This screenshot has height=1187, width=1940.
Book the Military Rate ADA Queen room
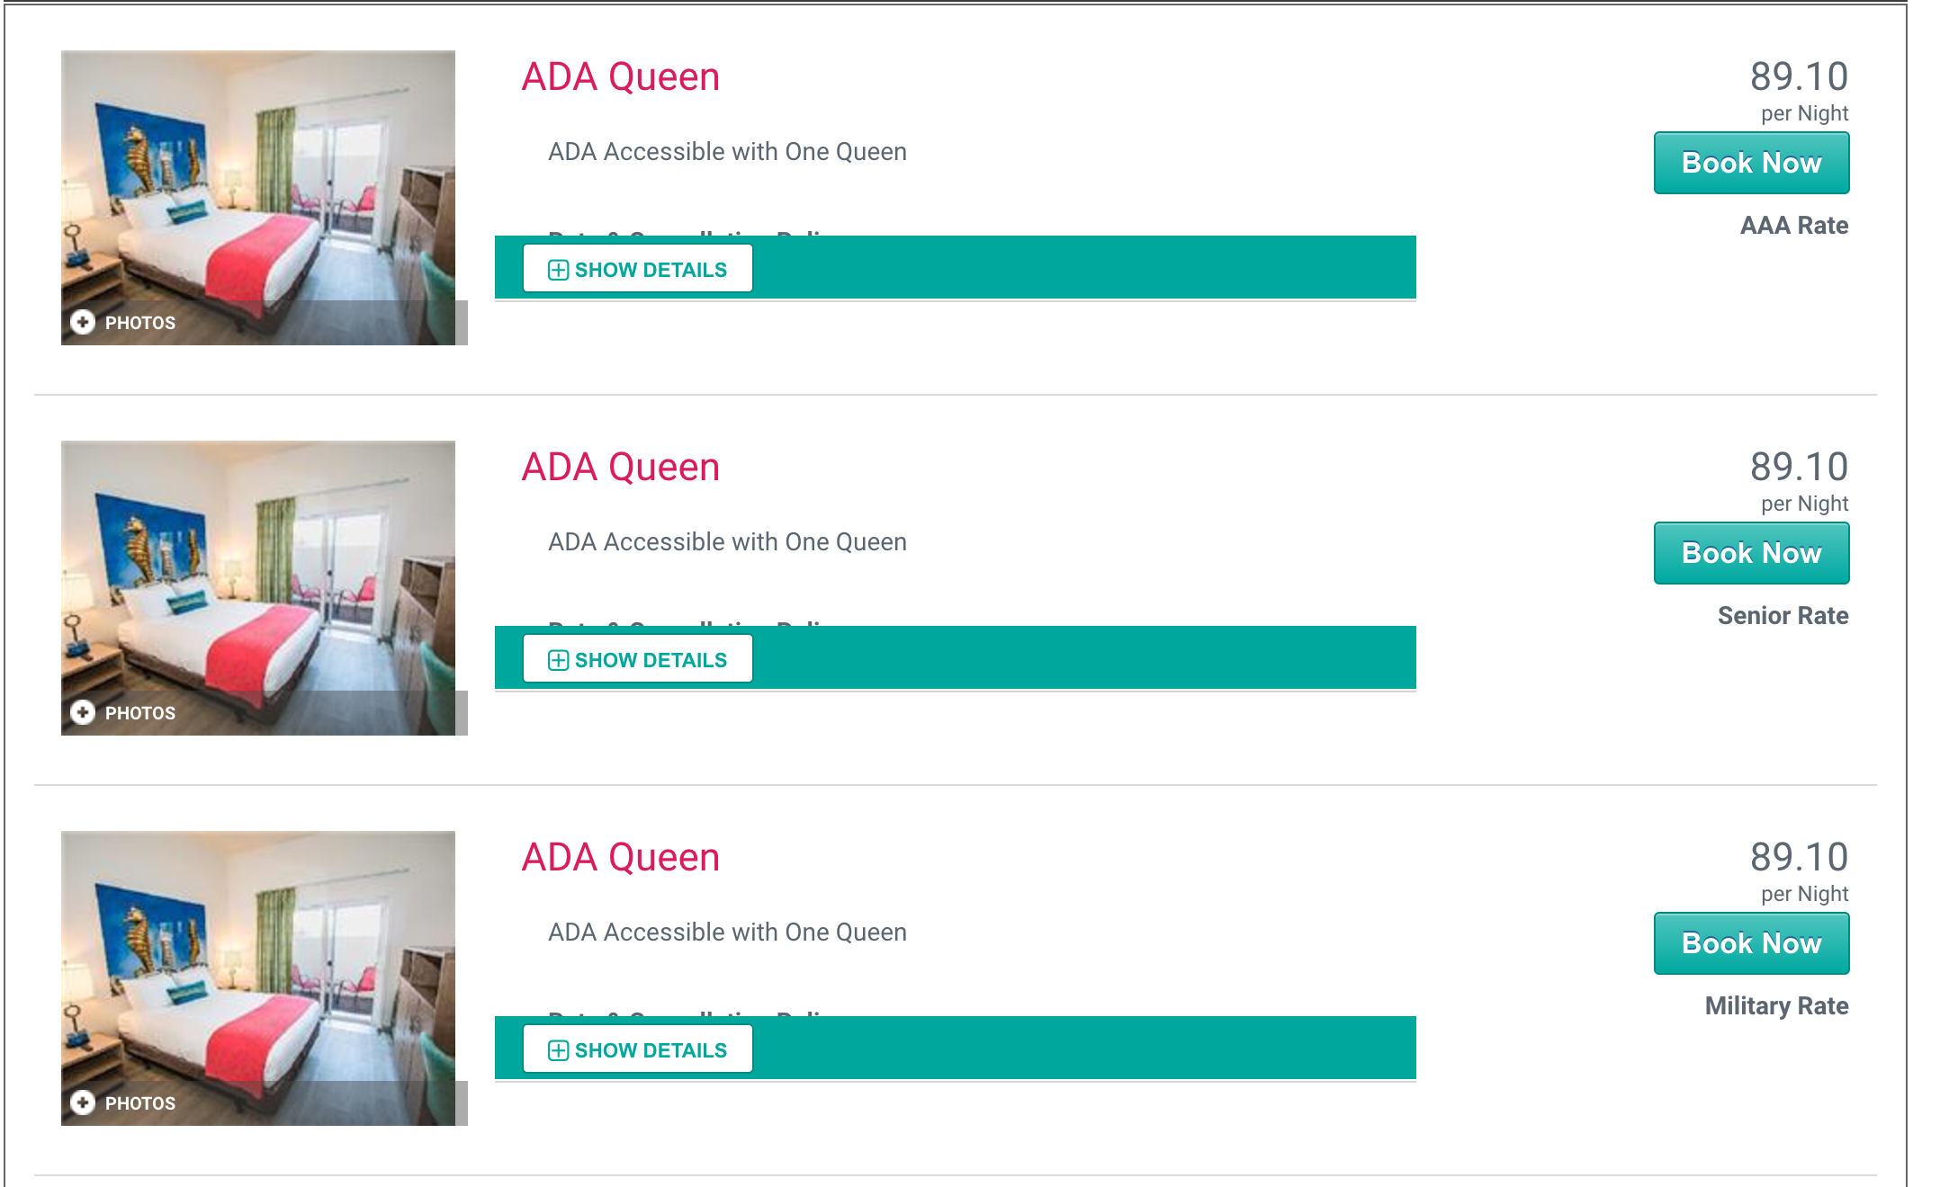[x=1751, y=943]
